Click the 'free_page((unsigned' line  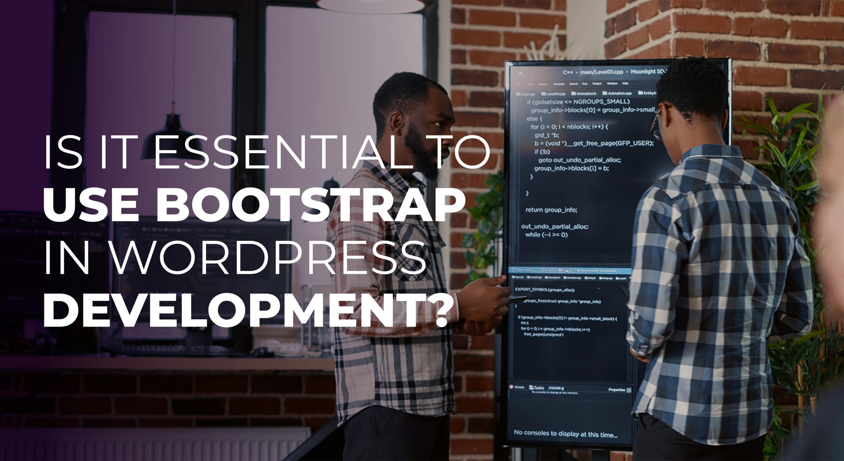(x=543, y=334)
